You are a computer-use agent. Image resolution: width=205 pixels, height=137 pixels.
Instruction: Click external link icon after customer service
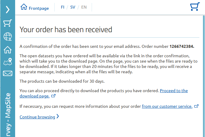196,106
